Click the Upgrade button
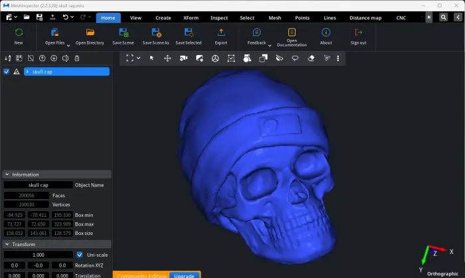This screenshot has height=278, width=465. (x=185, y=275)
